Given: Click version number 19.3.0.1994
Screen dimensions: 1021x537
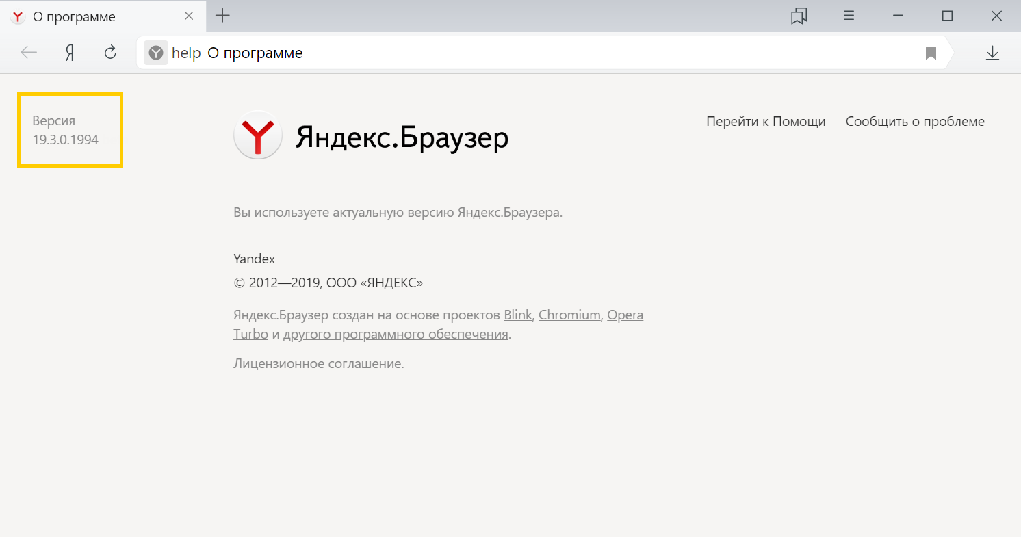Looking at the screenshot, I should 66,140.
